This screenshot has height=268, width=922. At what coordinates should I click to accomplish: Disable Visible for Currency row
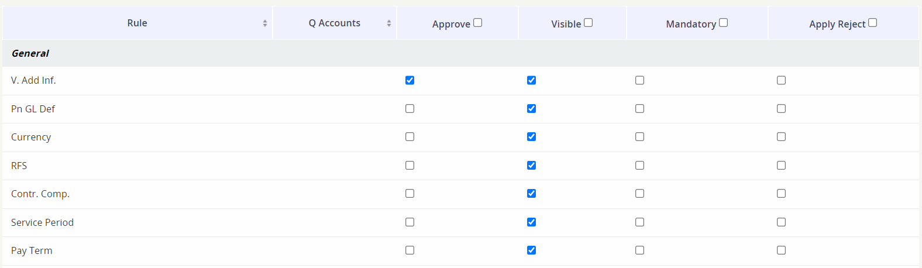[531, 137]
